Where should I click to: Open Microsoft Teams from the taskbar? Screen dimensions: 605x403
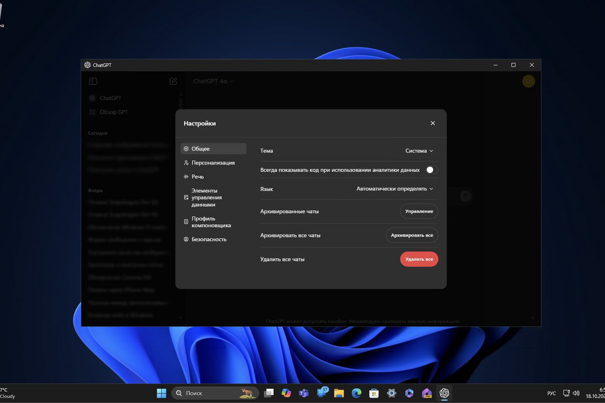point(304,393)
